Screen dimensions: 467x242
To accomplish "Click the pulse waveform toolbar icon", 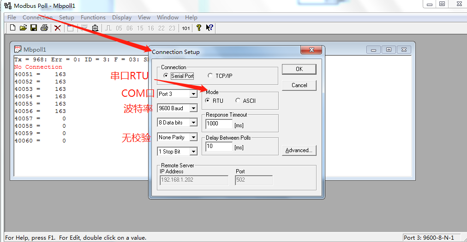I will click(x=108, y=28).
